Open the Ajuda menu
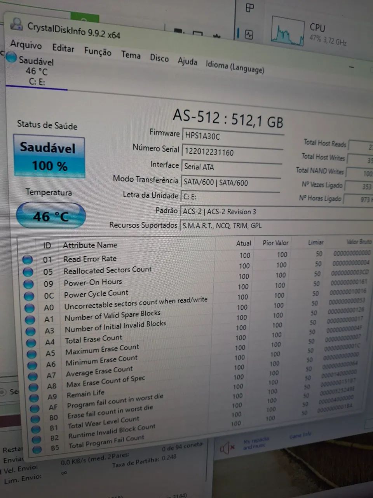 187,61
